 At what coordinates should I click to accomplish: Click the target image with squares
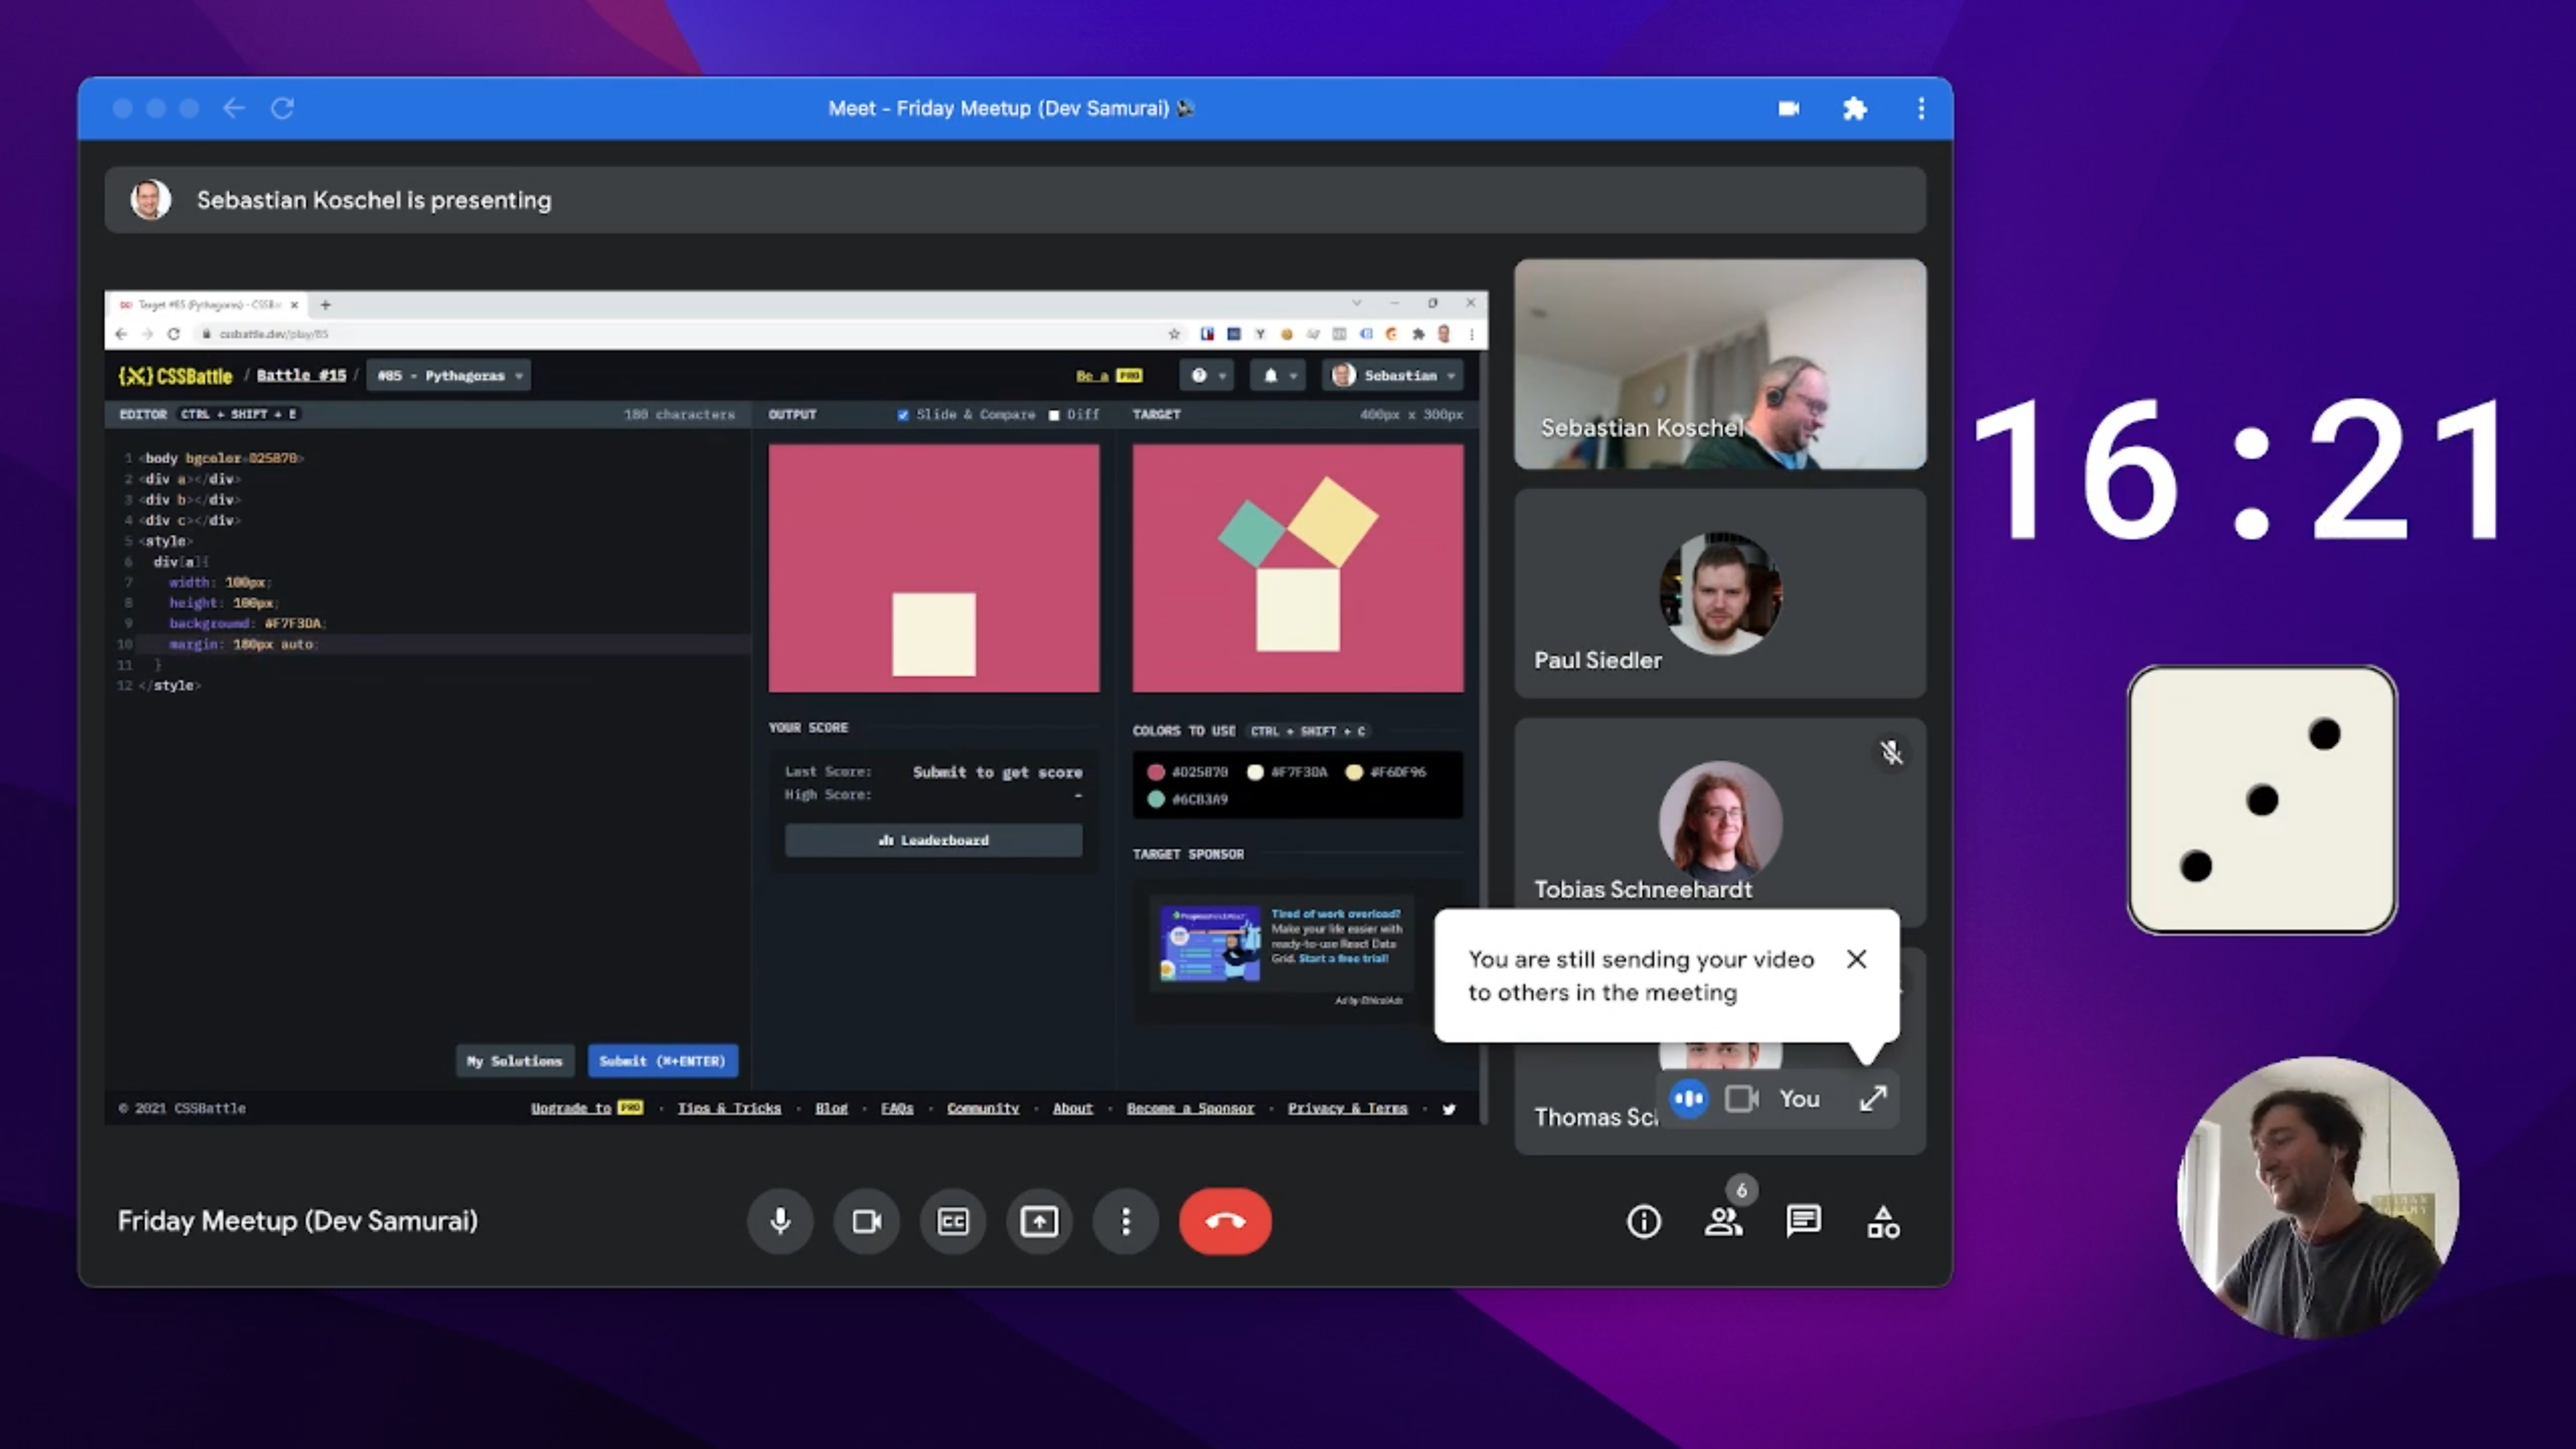pyautogui.click(x=1298, y=568)
